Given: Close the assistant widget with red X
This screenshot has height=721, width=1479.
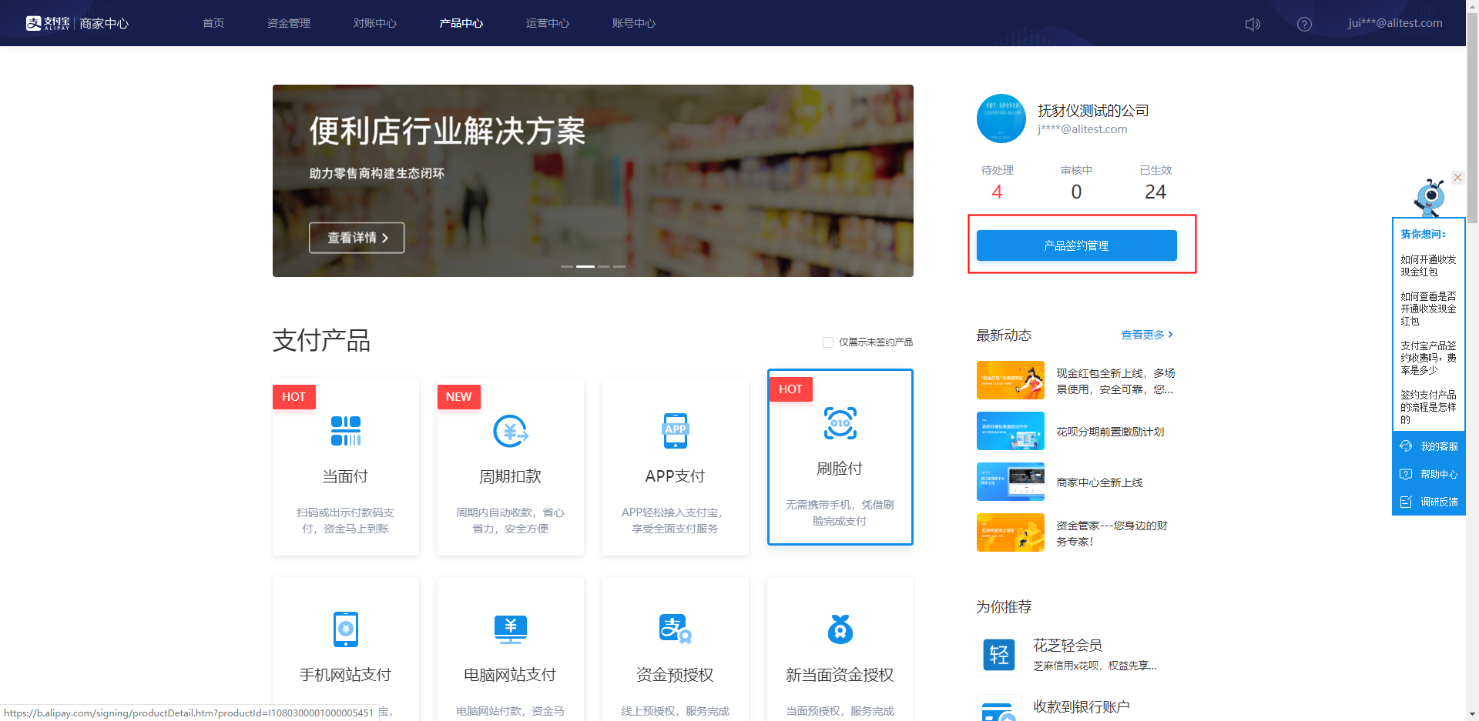Looking at the screenshot, I should (x=1457, y=178).
